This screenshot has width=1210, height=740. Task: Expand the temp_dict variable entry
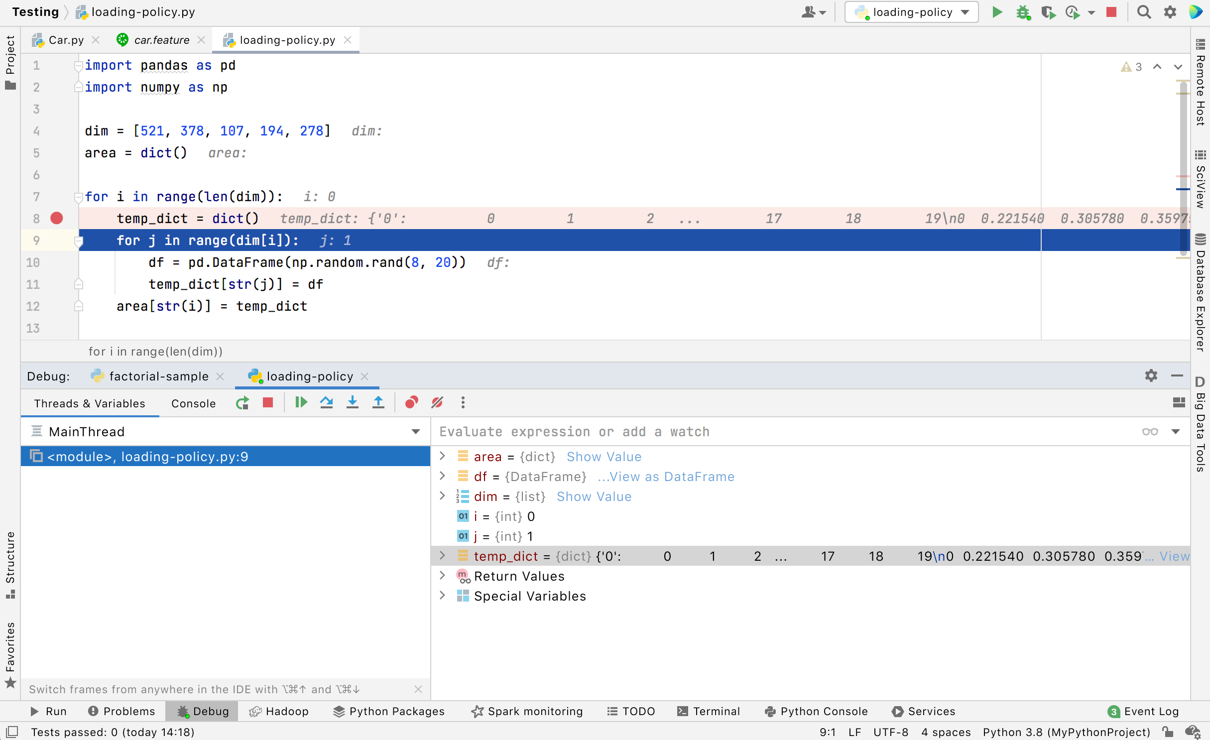tap(442, 556)
